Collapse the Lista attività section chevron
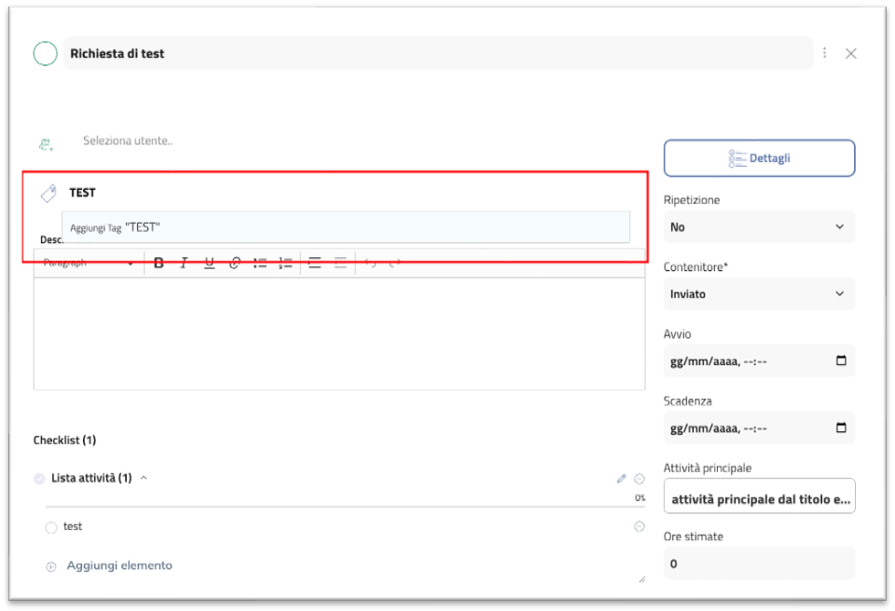 pyautogui.click(x=144, y=478)
